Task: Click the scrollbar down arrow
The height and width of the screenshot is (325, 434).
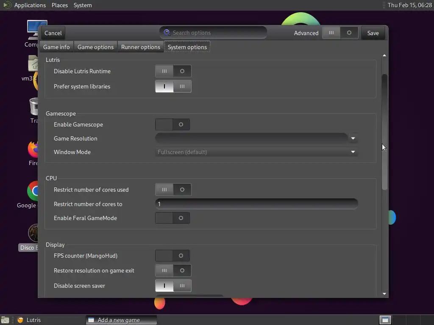Action: (384, 294)
